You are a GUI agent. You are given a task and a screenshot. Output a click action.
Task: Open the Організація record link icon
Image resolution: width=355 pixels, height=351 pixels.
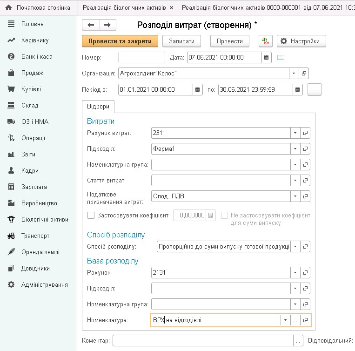pyautogui.click(x=304, y=74)
